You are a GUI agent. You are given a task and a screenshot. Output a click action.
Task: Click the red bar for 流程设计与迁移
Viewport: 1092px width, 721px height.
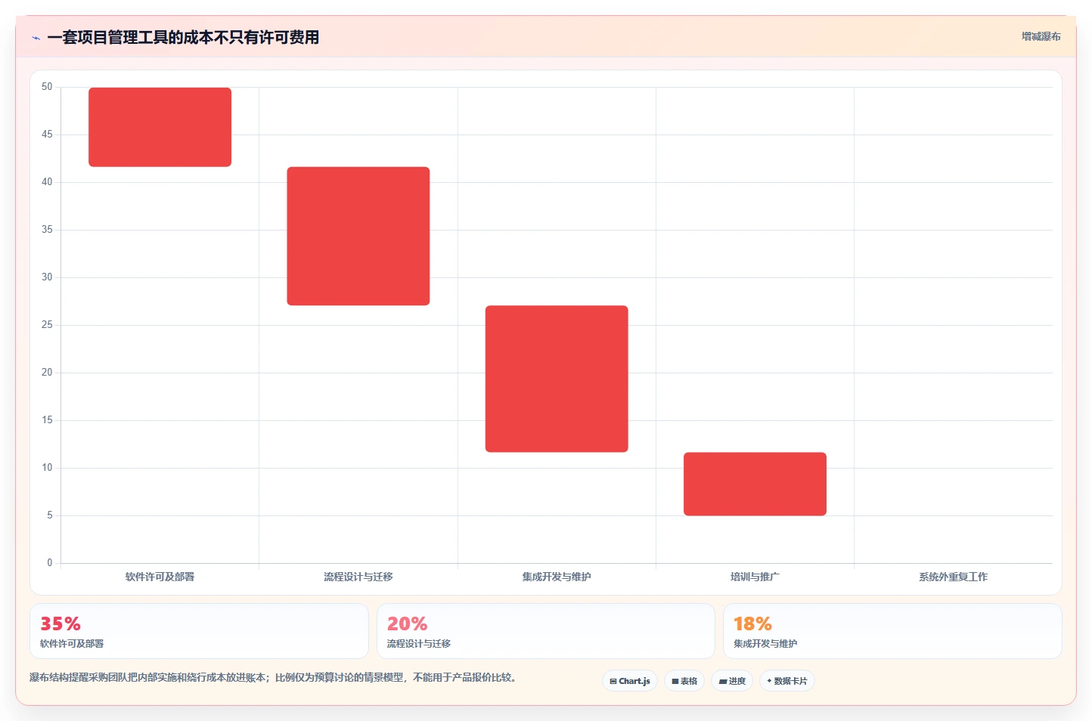pyautogui.click(x=358, y=236)
